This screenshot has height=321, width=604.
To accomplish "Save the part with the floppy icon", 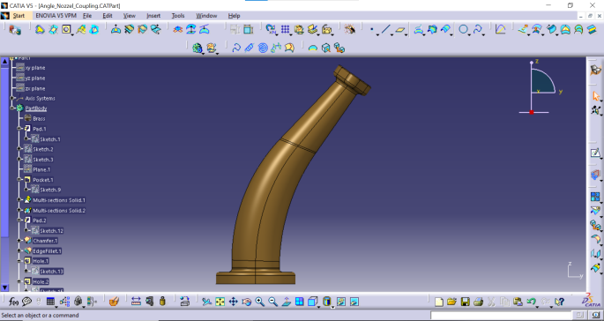I will click(x=465, y=302).
